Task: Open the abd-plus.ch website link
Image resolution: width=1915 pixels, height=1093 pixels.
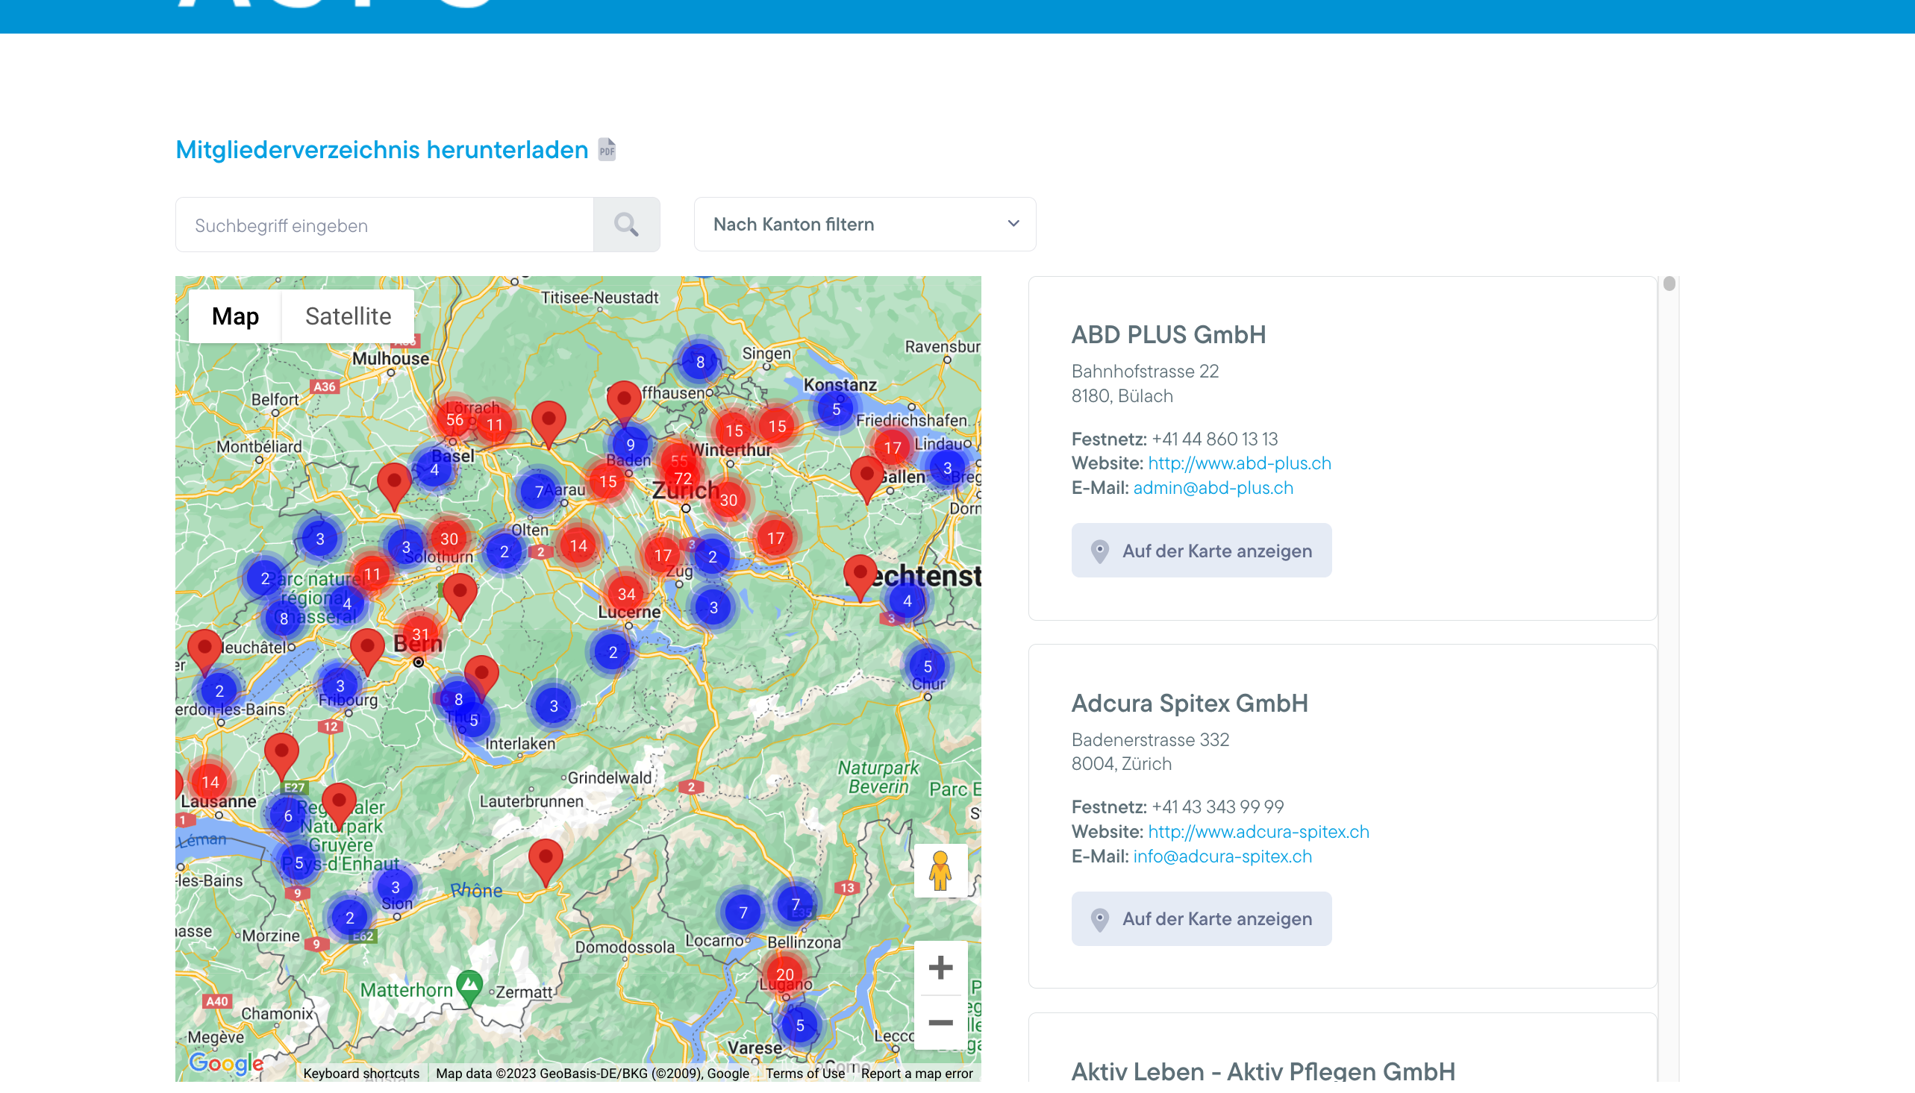Action: tap(1240, 463)
